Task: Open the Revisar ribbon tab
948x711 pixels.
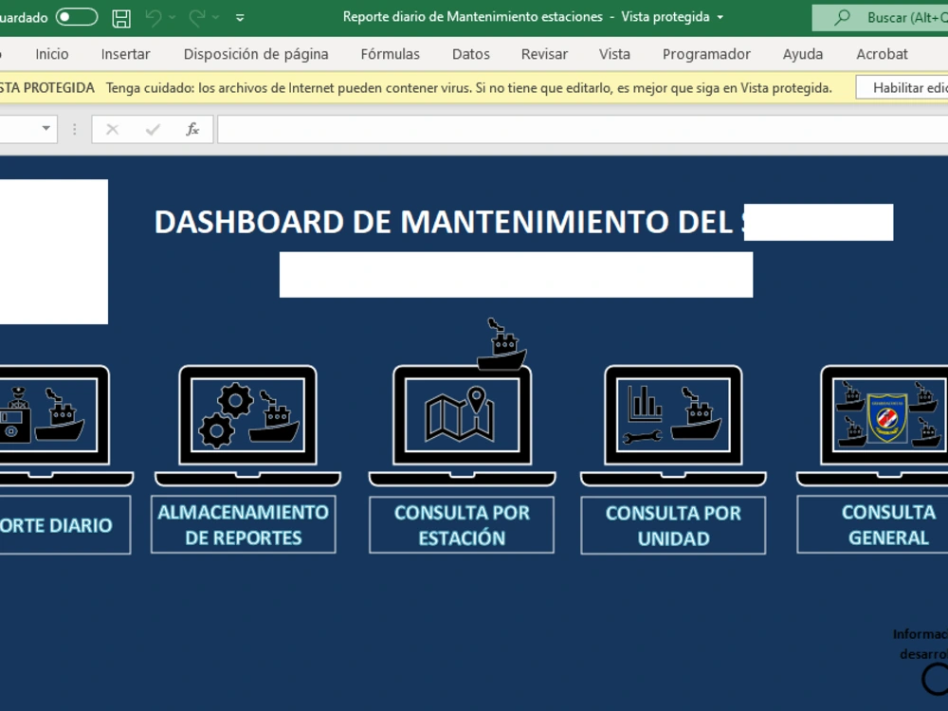Action: coord(544,54)
